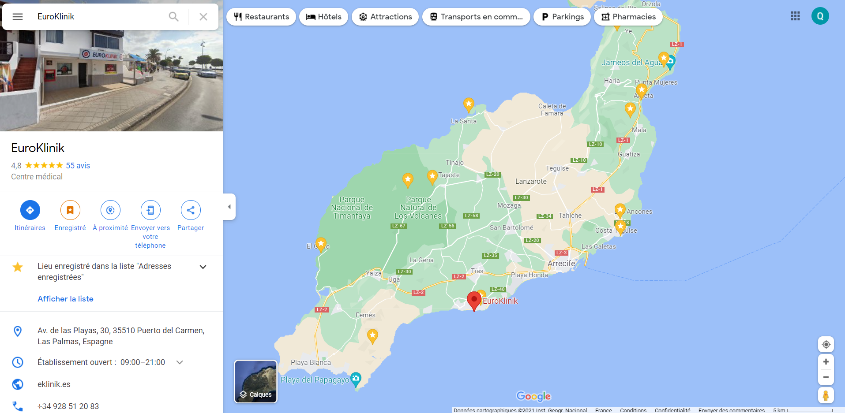Image resolution: width=845 pixels, height=413 pixels.
Task: Click the star marker in Timanfaya park
Action: coord(408,180)
